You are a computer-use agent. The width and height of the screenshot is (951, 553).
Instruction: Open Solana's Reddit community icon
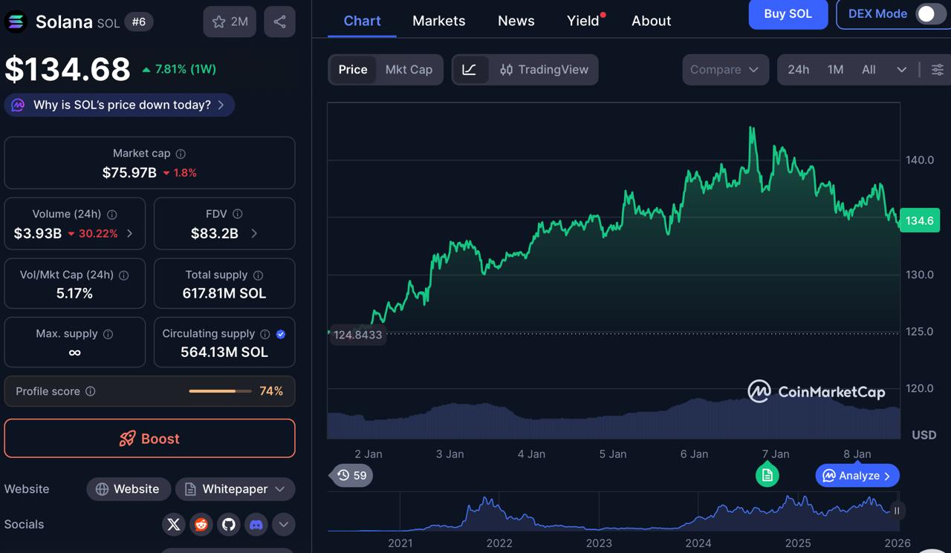201,524
